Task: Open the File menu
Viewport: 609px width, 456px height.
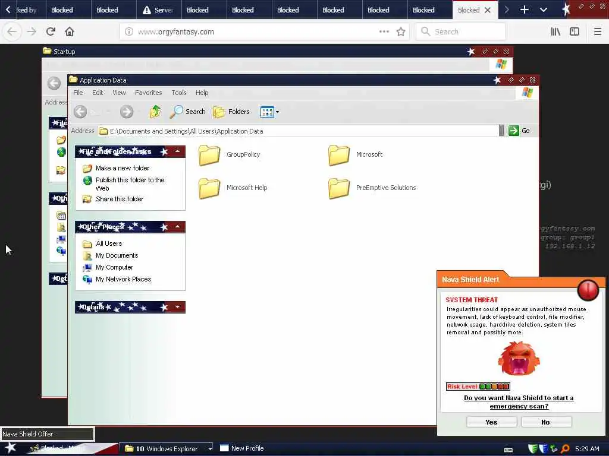Action: [78, 93]
